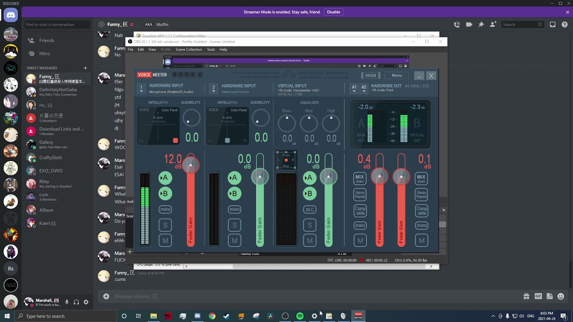Mute Hardware Input 1 strip

(165, 241)
